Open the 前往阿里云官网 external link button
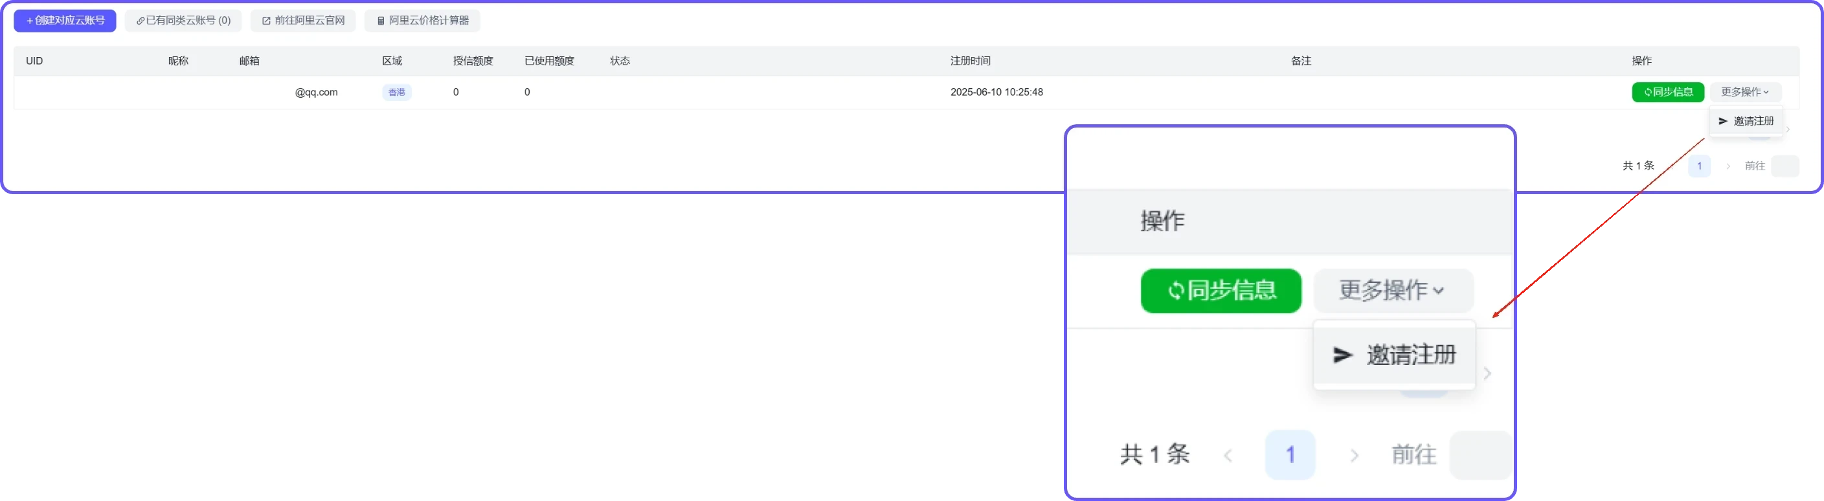Screen dimensions: 1824x501 click(x=303, y=21)
